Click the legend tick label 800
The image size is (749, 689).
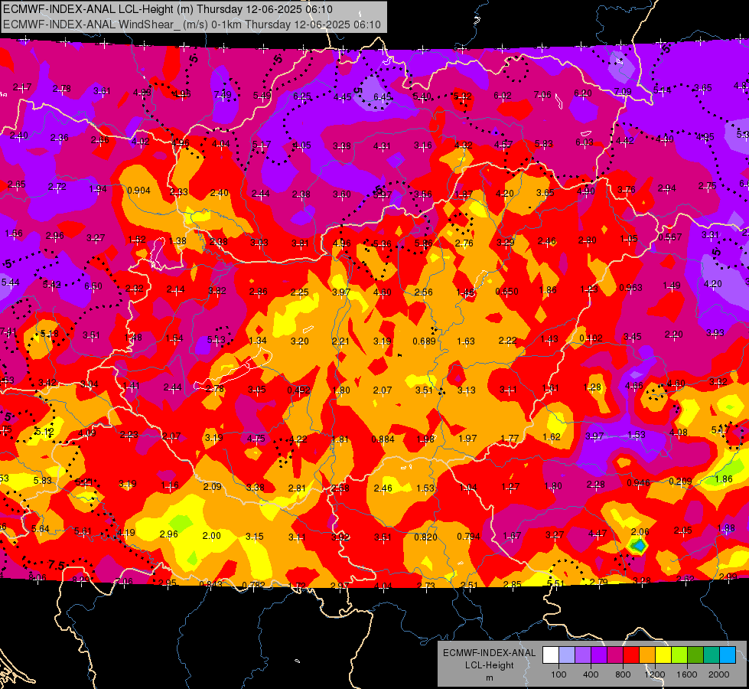(623, 674)
